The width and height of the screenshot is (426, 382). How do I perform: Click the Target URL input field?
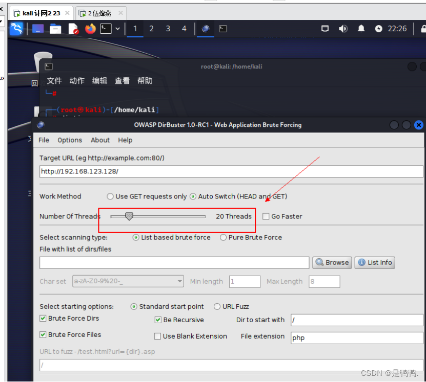(x=231, y=171)
